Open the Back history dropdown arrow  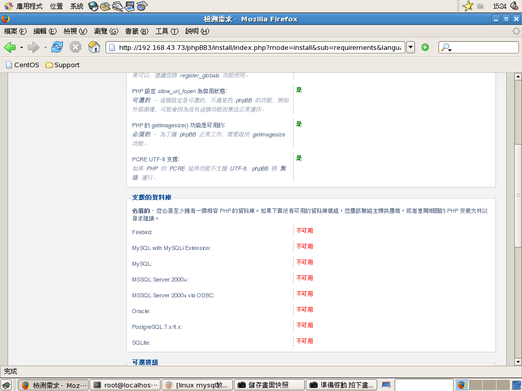coord(21,47)
